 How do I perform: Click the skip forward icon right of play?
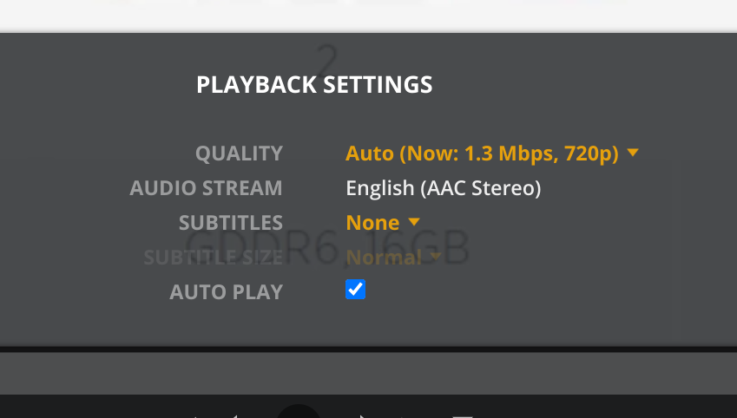[x=365, y=415]
